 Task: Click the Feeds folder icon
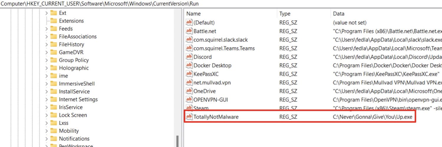coord(53,29)
